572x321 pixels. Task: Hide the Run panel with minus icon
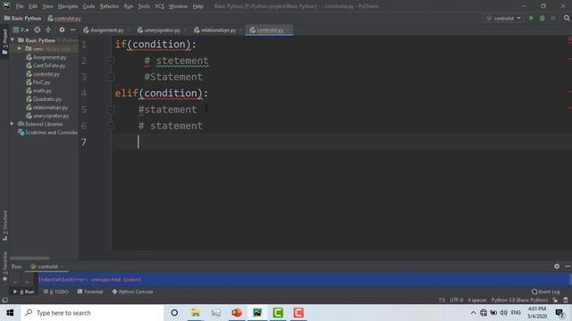568,267
